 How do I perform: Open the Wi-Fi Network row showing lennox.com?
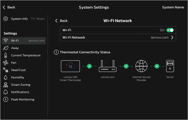pyautogui.click(x=118, y=38)
